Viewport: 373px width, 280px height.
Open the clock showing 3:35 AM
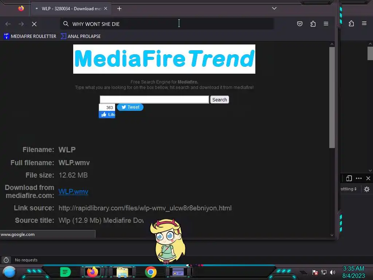(x=353, y=272)
